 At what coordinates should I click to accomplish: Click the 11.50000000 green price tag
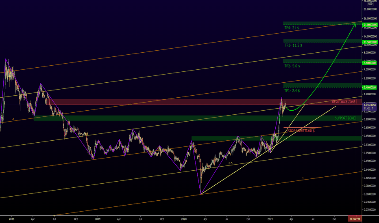click(370, 42)
